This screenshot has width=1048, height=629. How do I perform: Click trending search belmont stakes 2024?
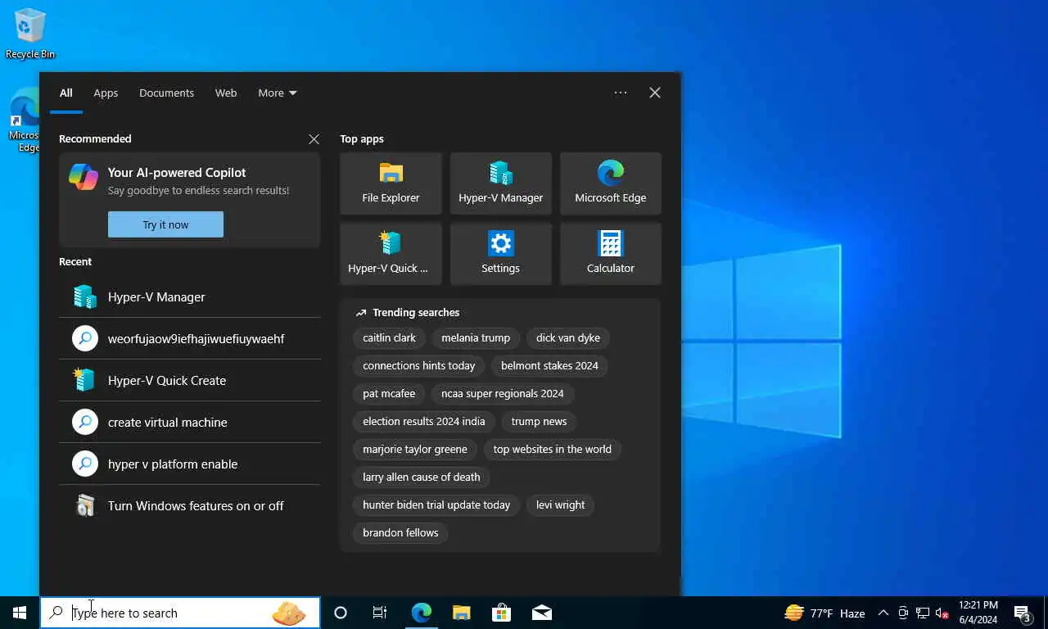[x=549, y=365]
